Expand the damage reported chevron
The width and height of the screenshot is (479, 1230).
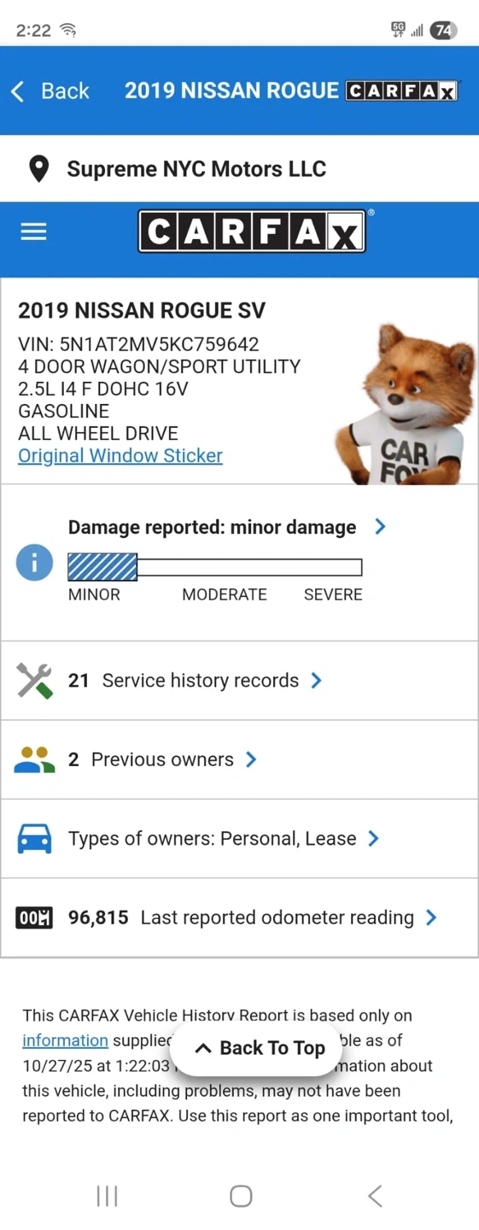pos(380,527)
